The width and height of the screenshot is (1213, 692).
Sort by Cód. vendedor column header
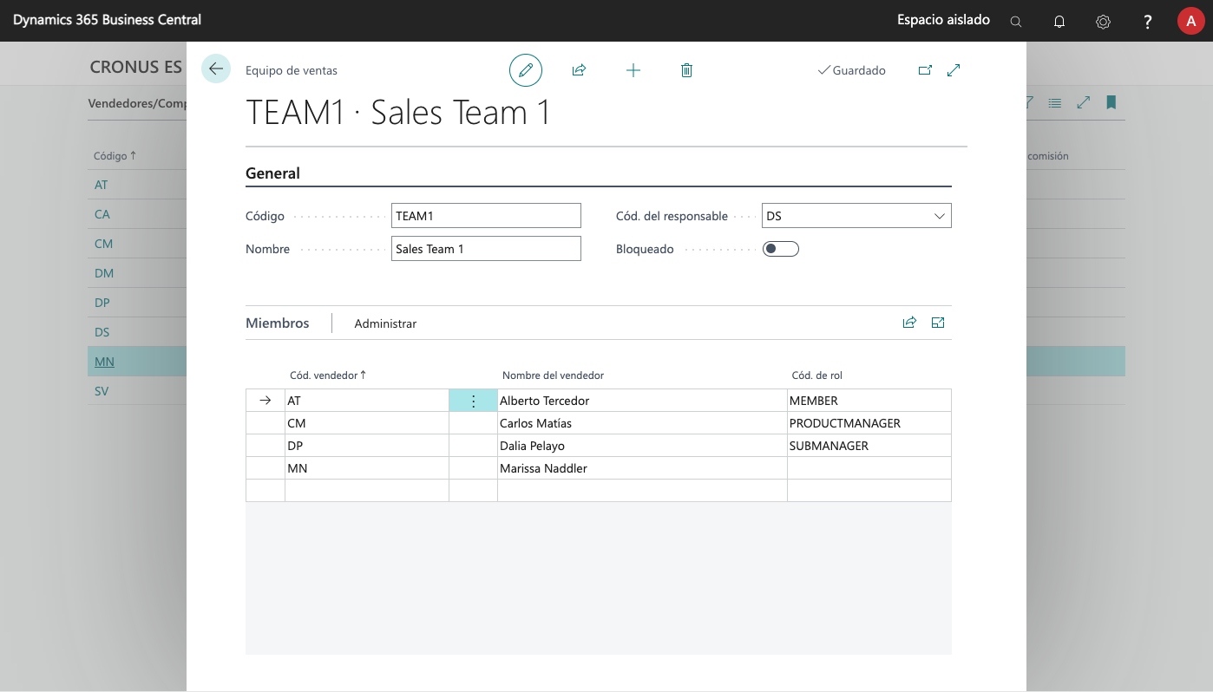(328, 375)
